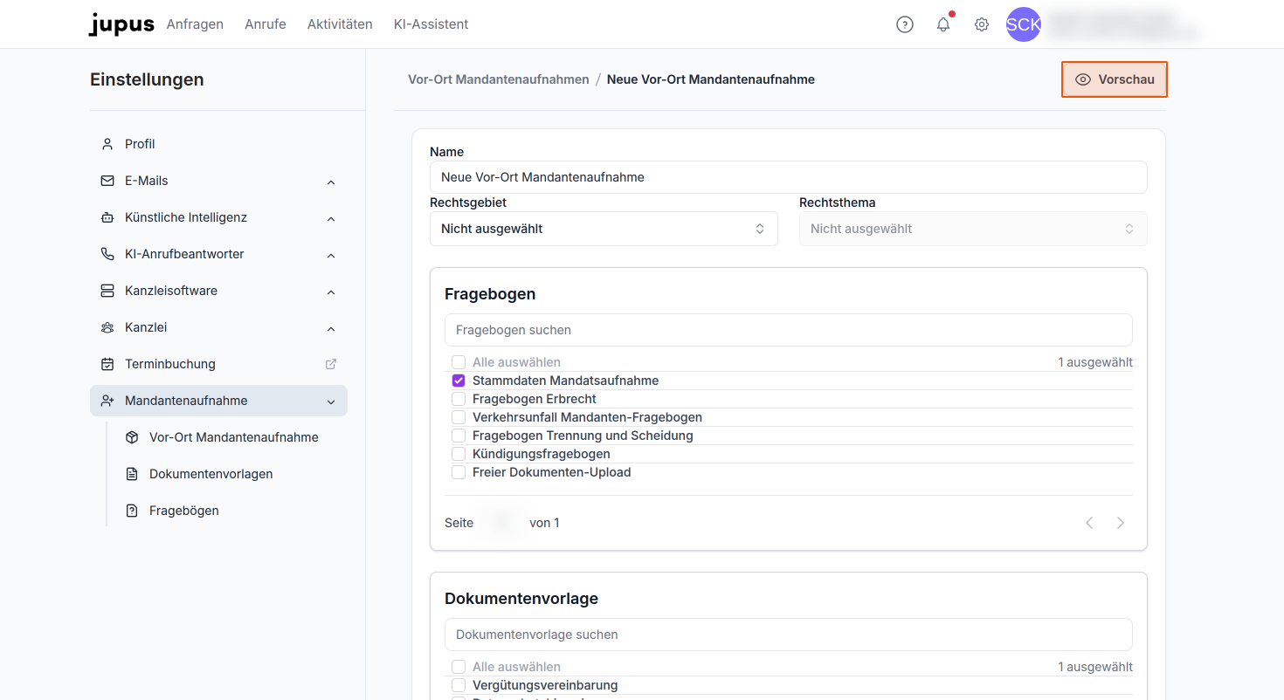Toggle Alle auswählen in Fragebogen
Viewport: 1284px width, 700px height.
click(459, 362)
